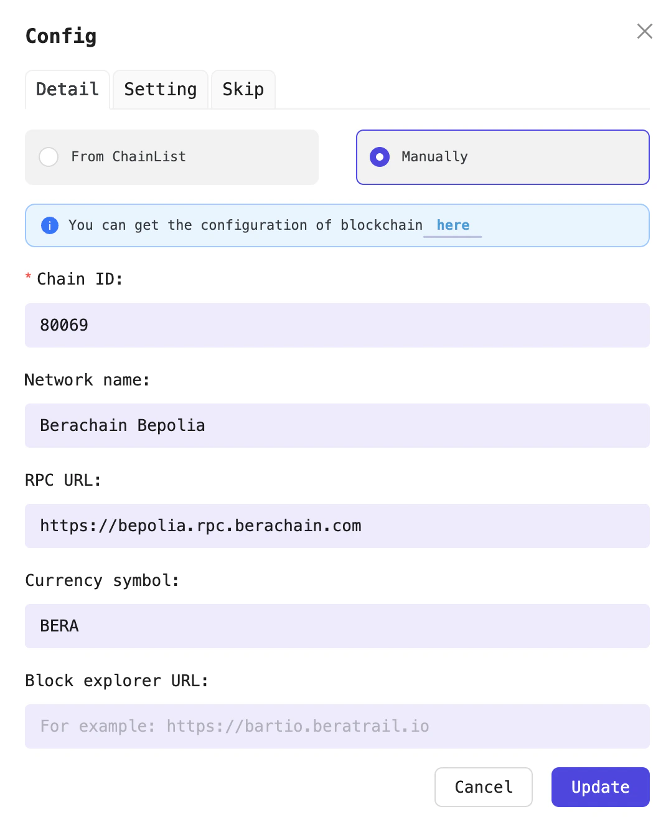Open the blockchain configuration 'here' link
The image size is (671, 822).
click(453, 225)
